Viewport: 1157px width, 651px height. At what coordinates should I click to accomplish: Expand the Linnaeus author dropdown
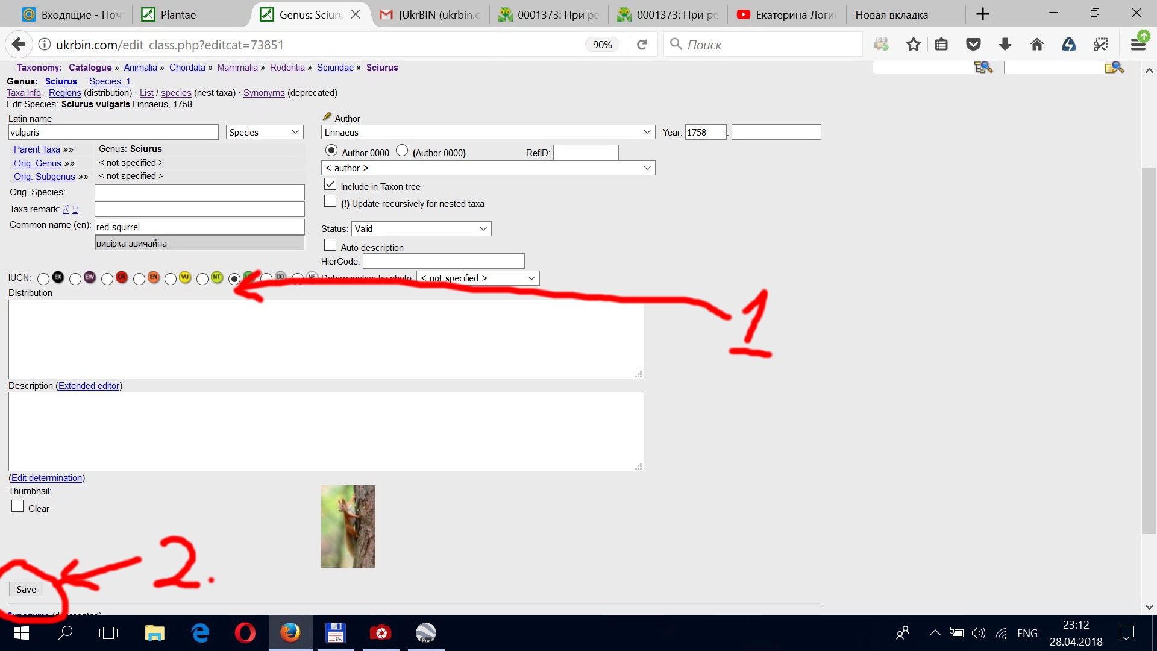point(488,133)
